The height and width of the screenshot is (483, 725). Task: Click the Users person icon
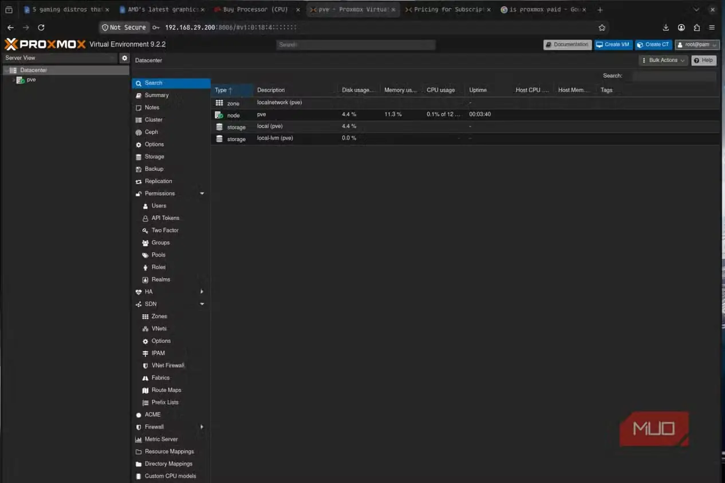click(145, 206)
